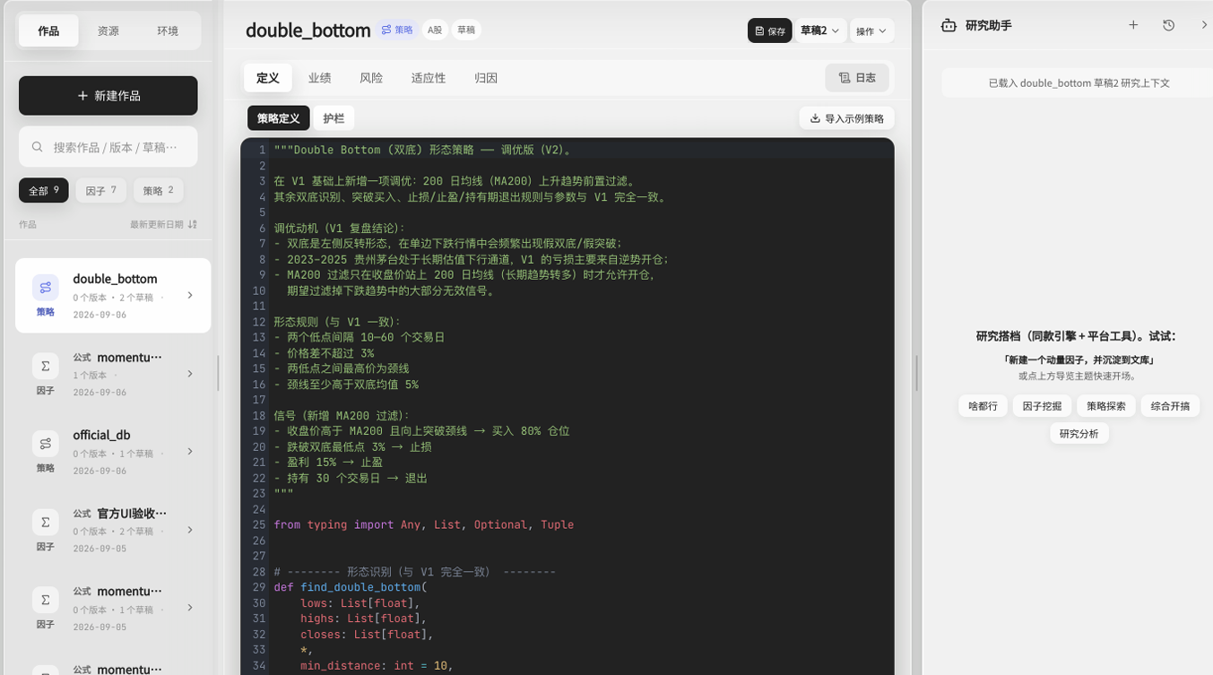Image resolution: width=1213 pixels, height=675 pixels.
Task: Collapse the 研究助手 panel with the arrow
Action: click(1204, 25)
